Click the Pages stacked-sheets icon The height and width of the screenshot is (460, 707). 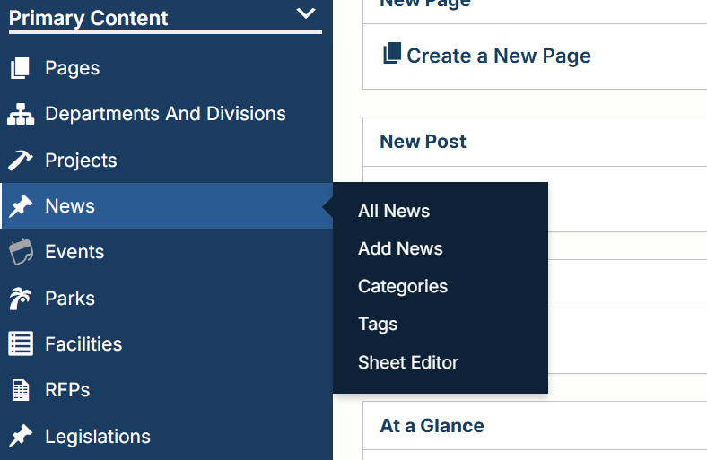click(x=21, y=68)
